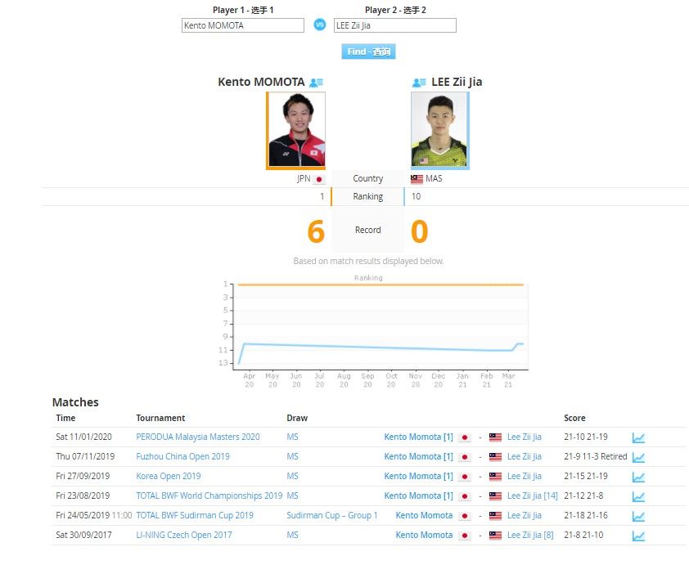Open the Korea Open 2019 tournament page

click(168, 476)
